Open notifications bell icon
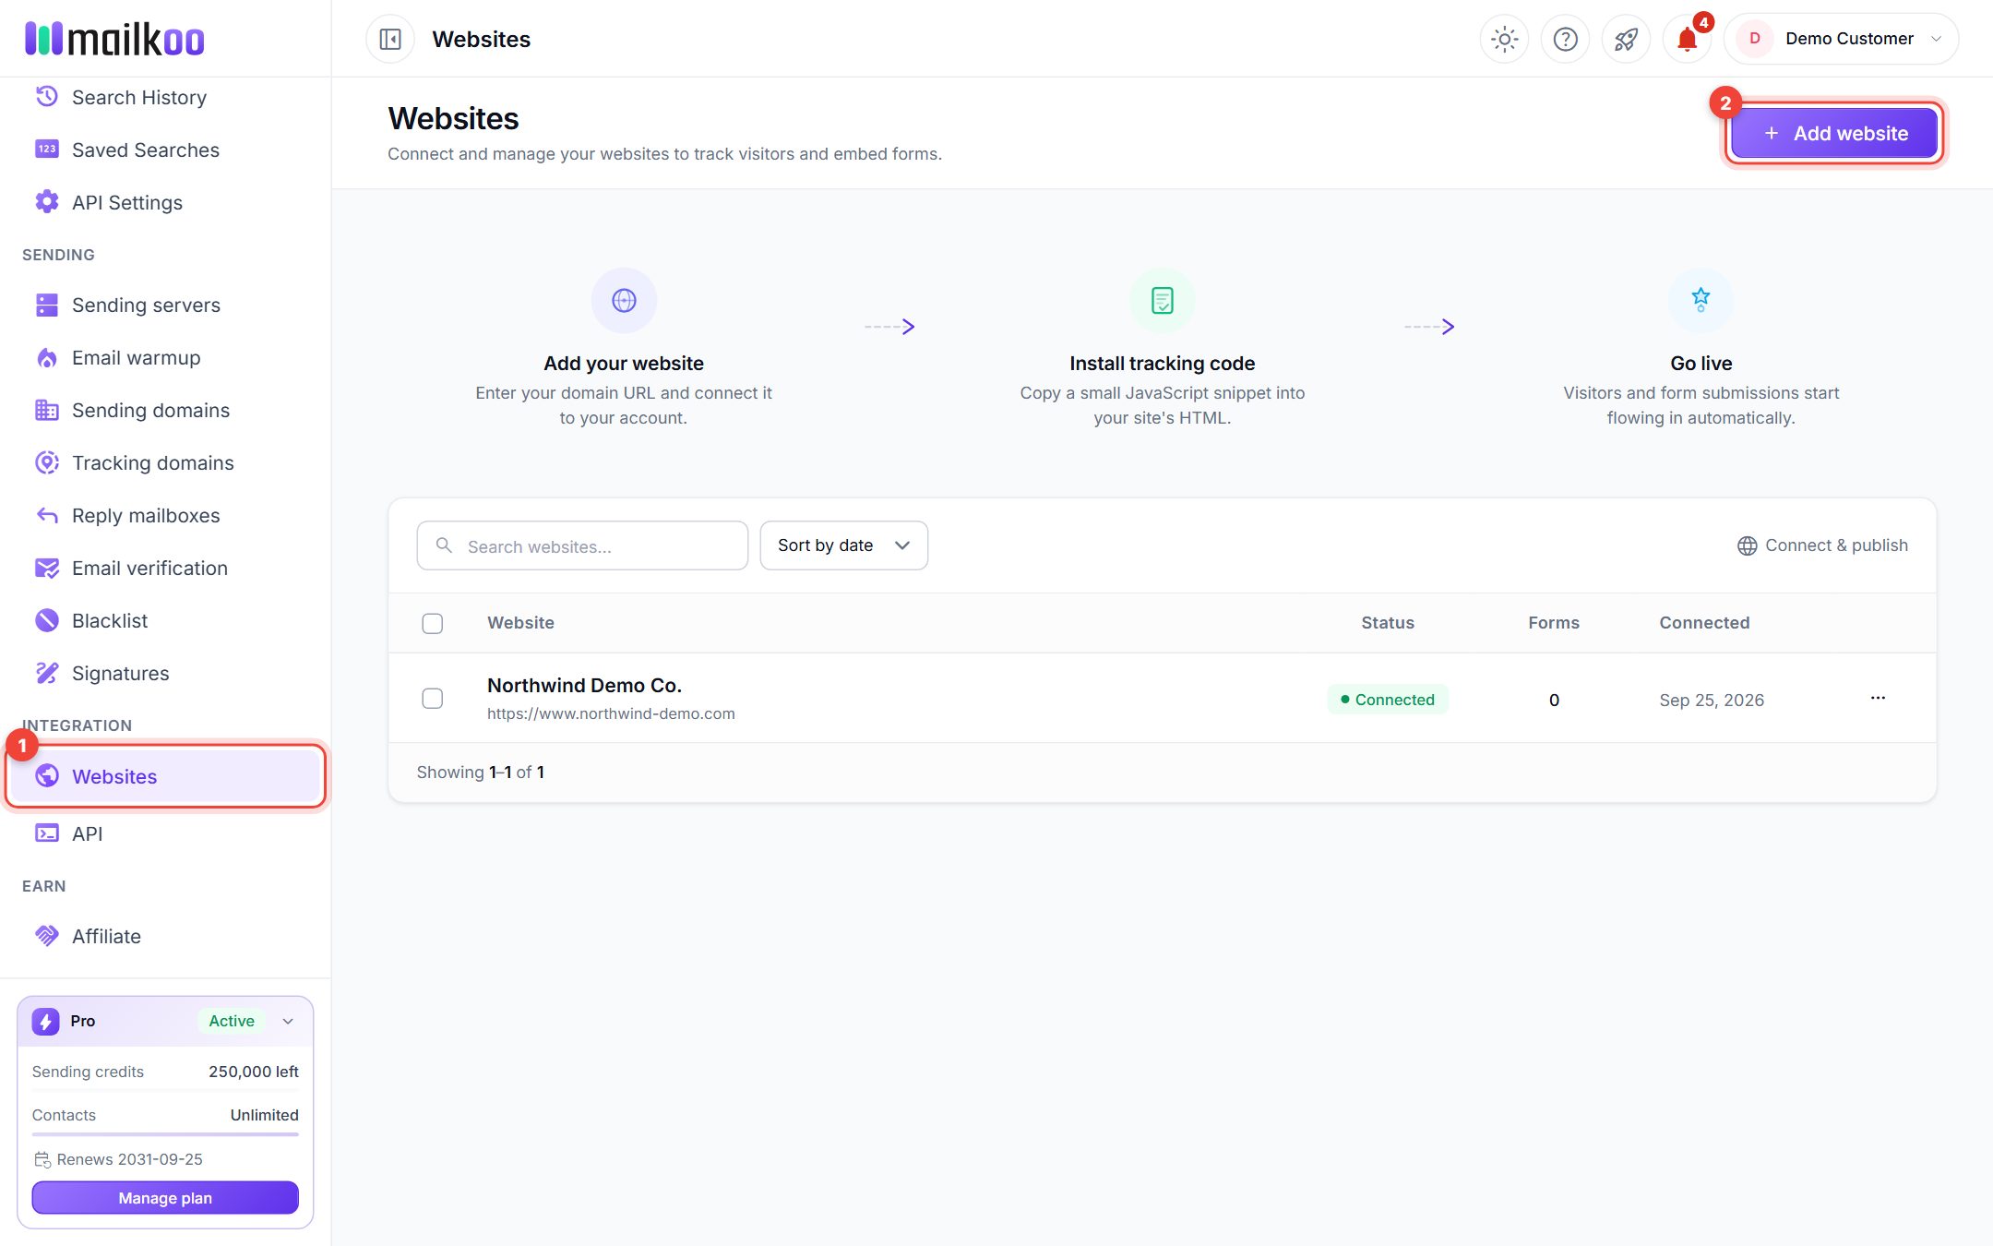This screenshot has width=1993, height=1246. point(1687,39)
